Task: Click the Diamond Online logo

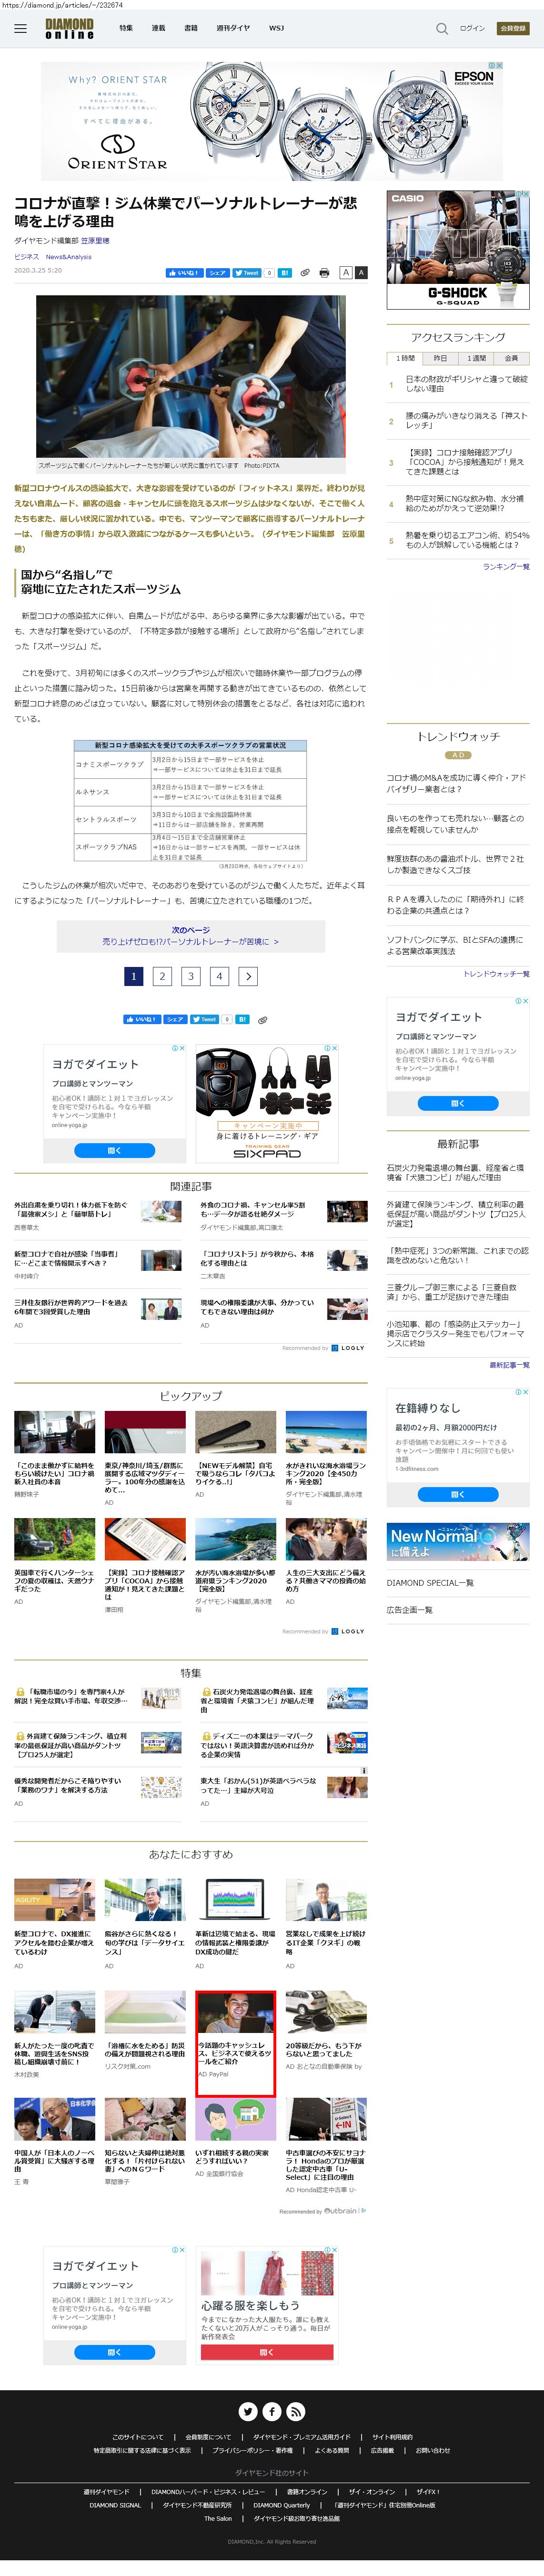Action: [x=70, y=29]
